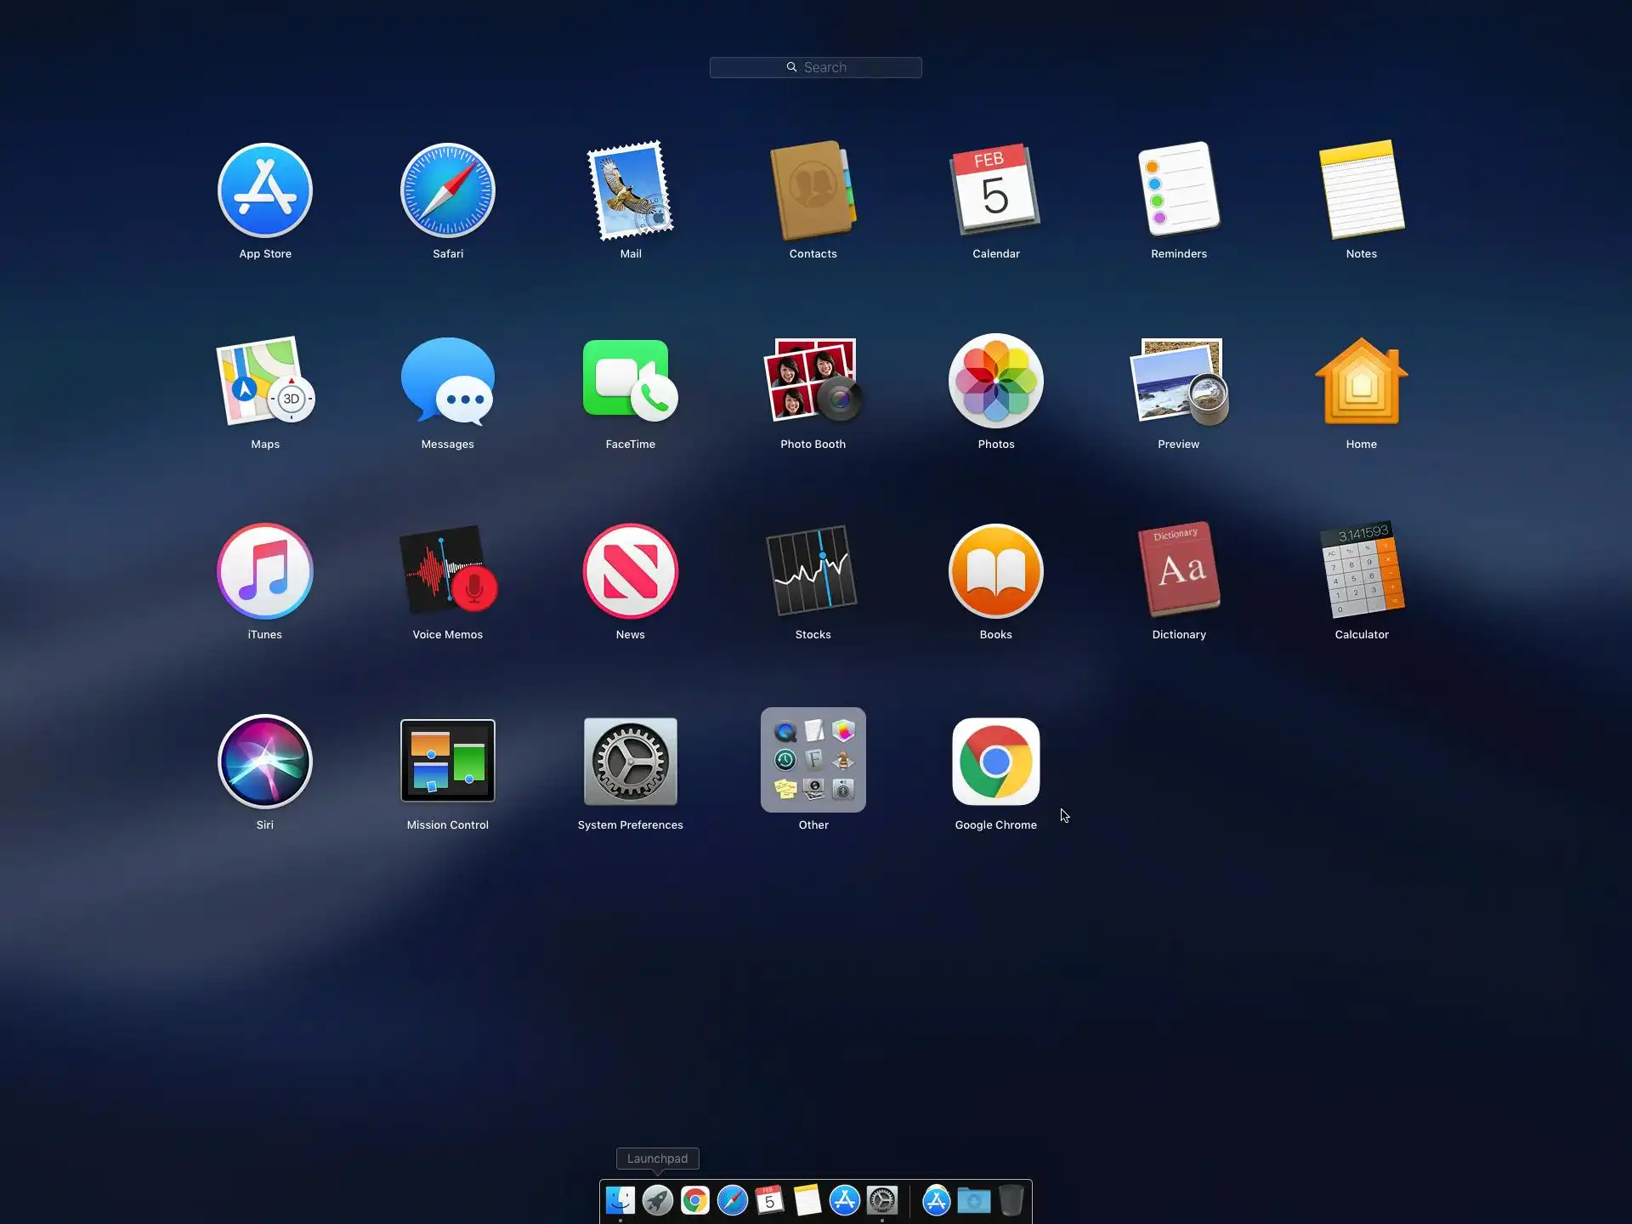Click the Launchpad search field
This screenshot has width=1632, height=1224.
[816, 67]
